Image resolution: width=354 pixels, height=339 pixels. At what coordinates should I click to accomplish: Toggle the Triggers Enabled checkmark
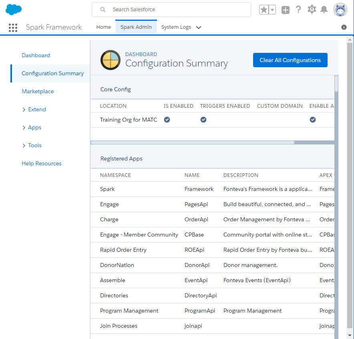click(x=203, y=120)
